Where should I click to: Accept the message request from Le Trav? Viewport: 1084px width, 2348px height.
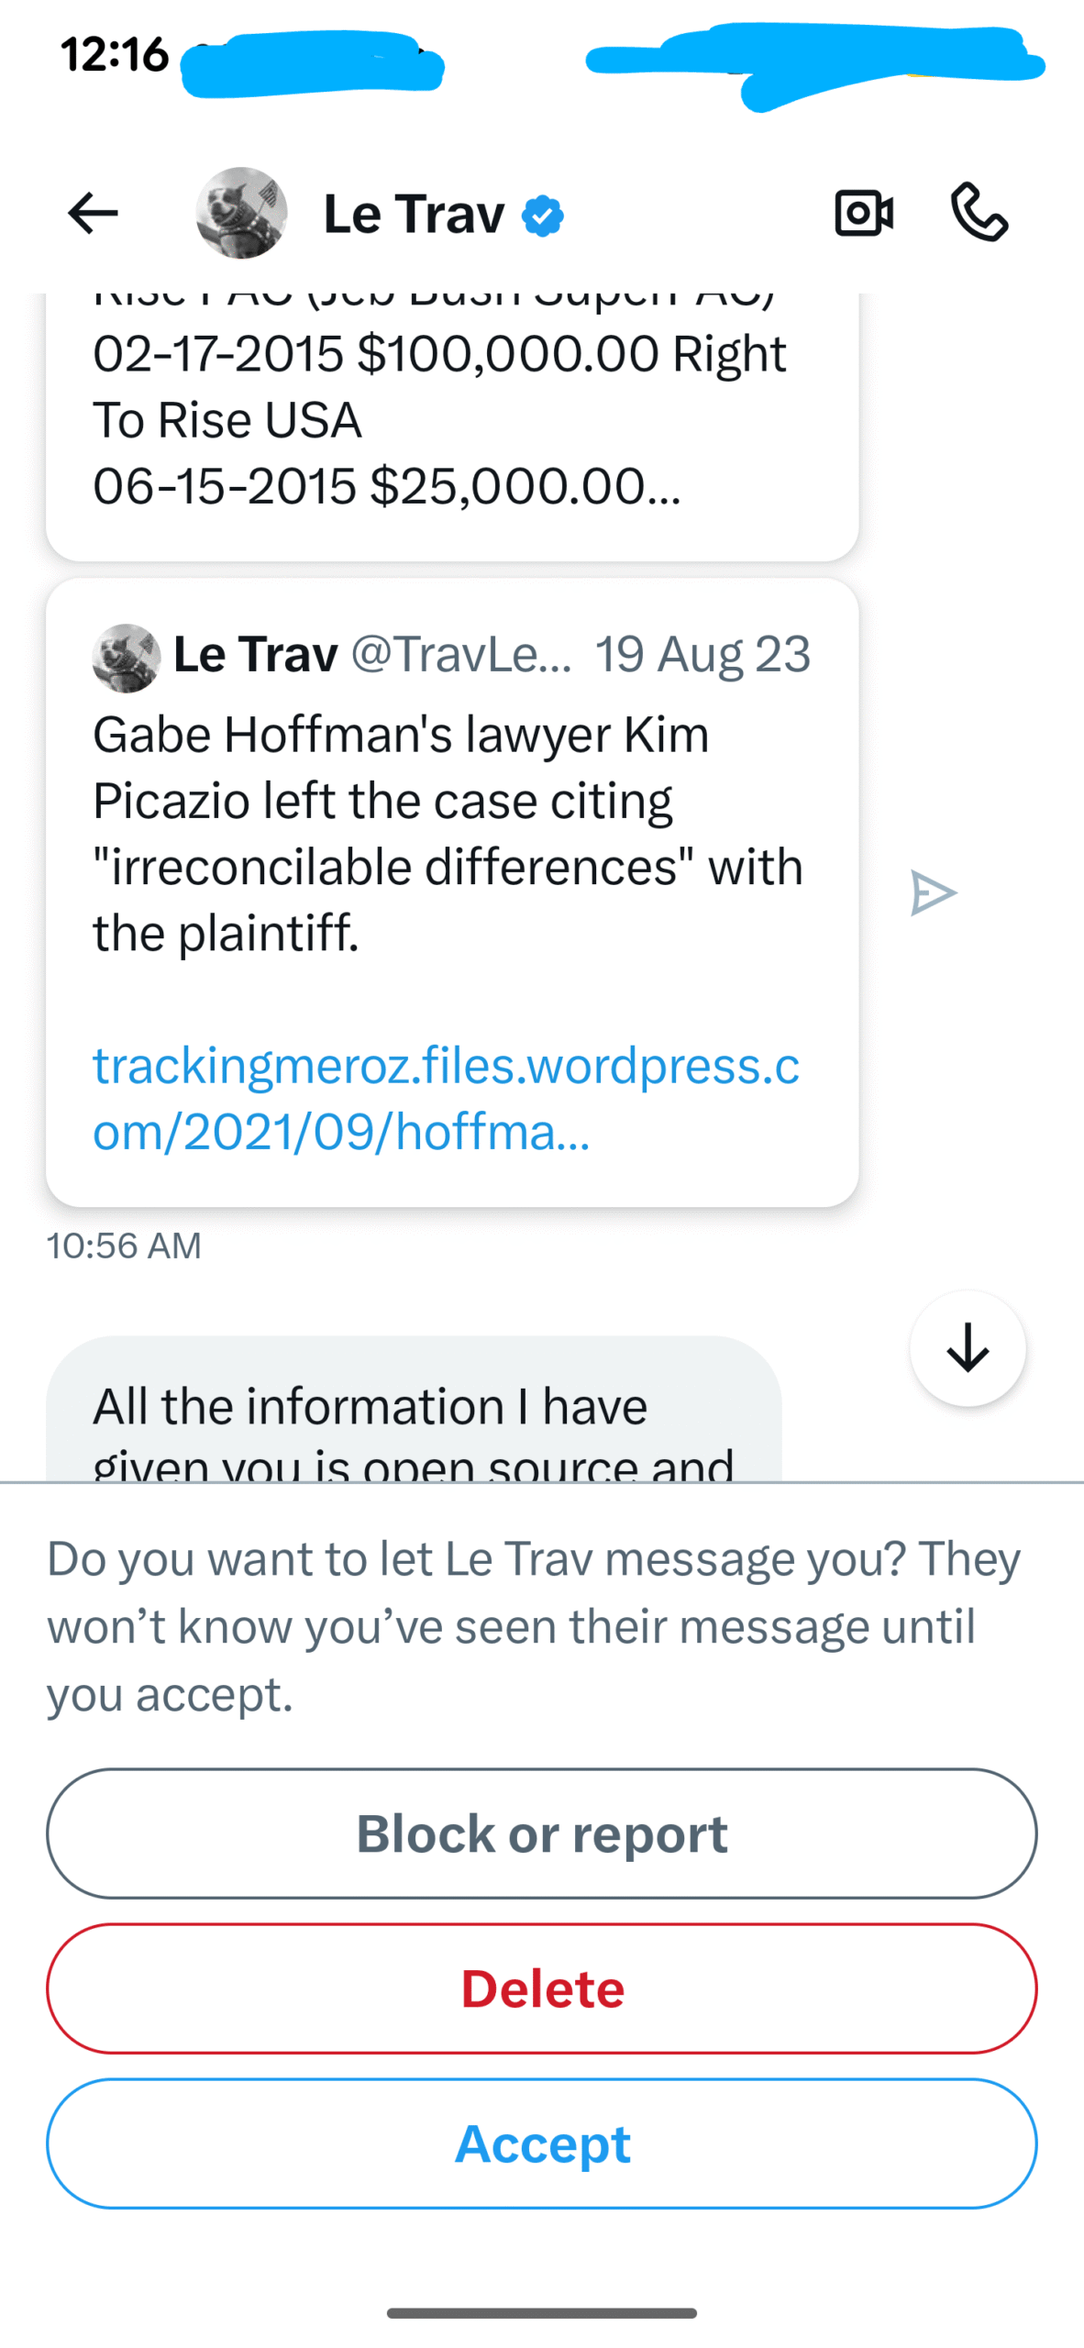(x=542, y=2143)
